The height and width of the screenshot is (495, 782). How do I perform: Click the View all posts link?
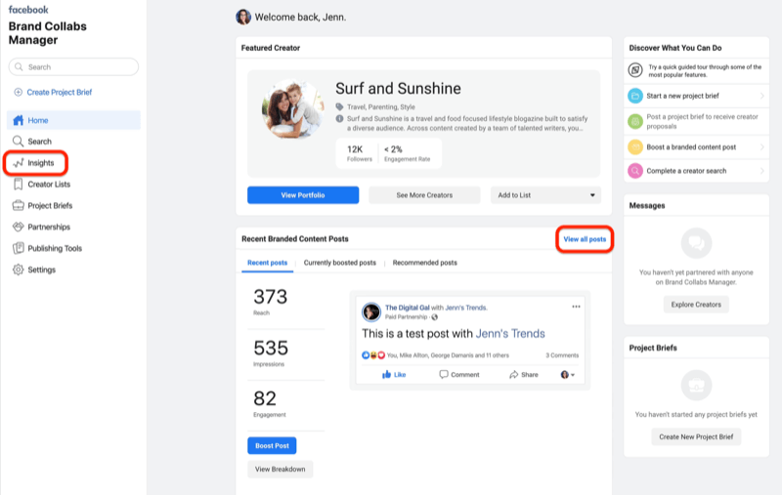tap(585, 239)
